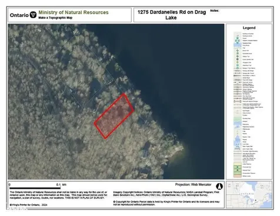Click the "Copyright for Ontario Parcel data" paragraph

(166, 203)
